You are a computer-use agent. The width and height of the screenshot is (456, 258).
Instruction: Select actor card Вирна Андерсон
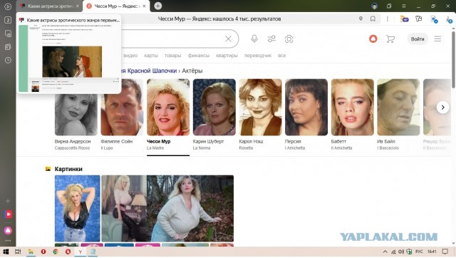pos(76,115)
